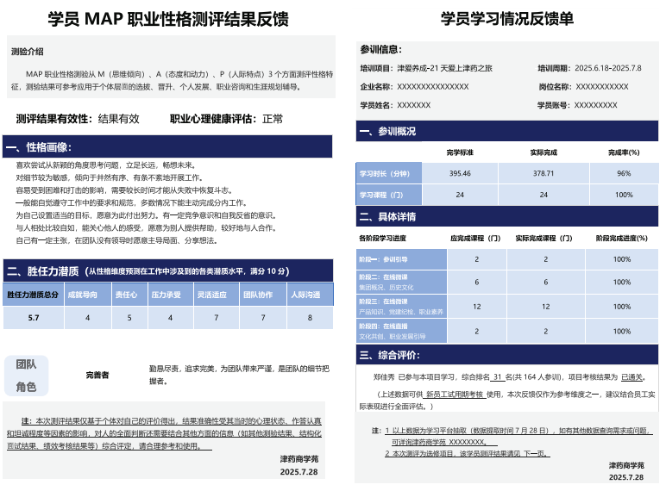Click the 参训概况 section header
This screenshot has height=491, width=666.
pos(387,132)
